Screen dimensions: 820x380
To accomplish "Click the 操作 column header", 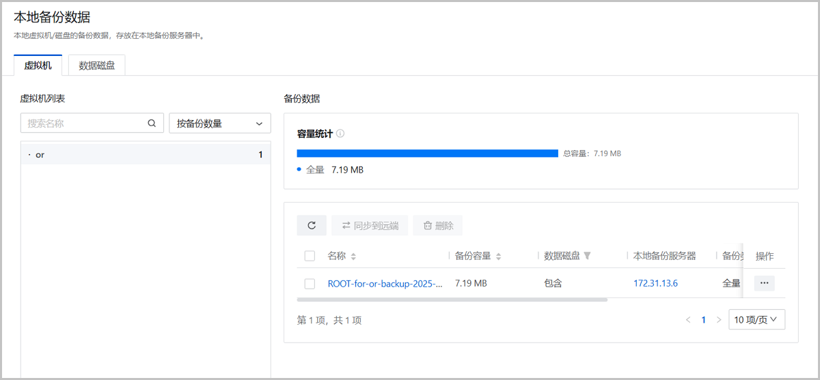I will click(x=765, y=256).
